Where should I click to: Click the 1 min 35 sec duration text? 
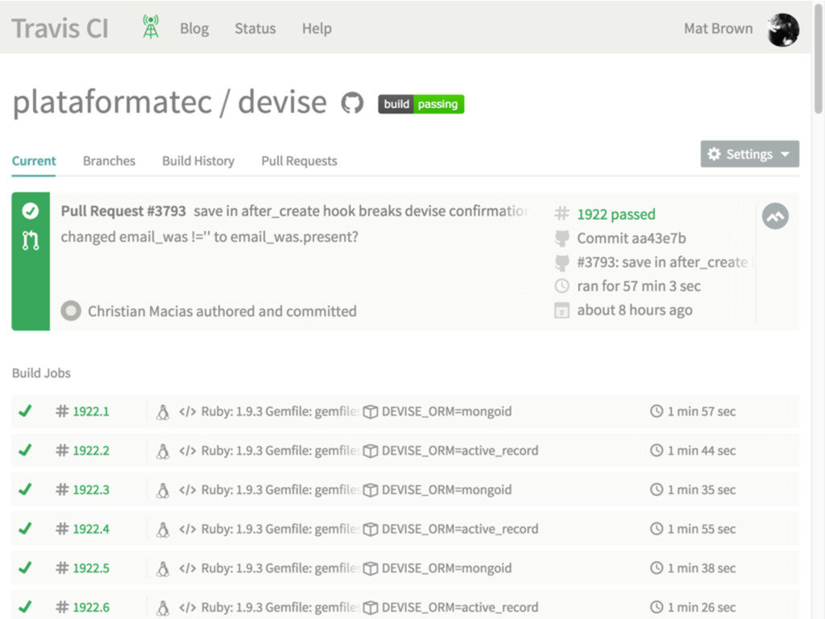point(702,489)
